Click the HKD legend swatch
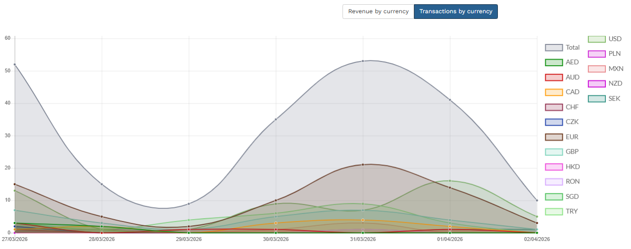Image resolution: width=631 pixels, height=249 pixels. [554, 167]
